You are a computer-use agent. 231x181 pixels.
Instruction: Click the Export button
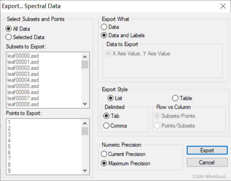(207, 150)
